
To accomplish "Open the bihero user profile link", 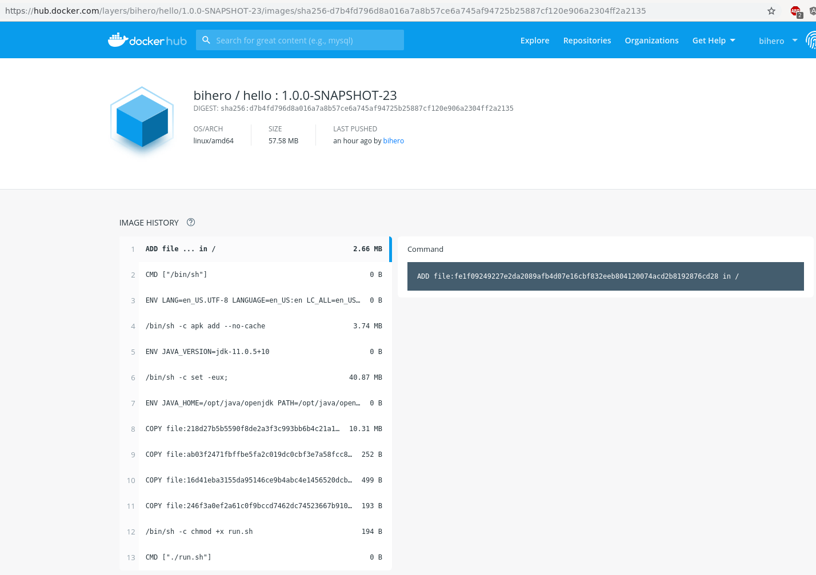I will tap(393, 141).
